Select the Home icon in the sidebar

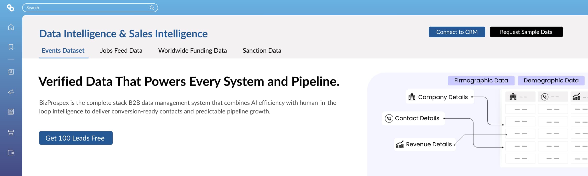10,27
